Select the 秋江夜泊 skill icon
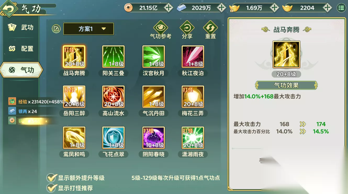Screen dimensions: 348x194 [193, 57]
